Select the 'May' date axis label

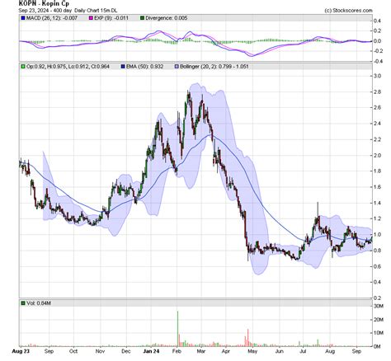(x=252, y=351)
